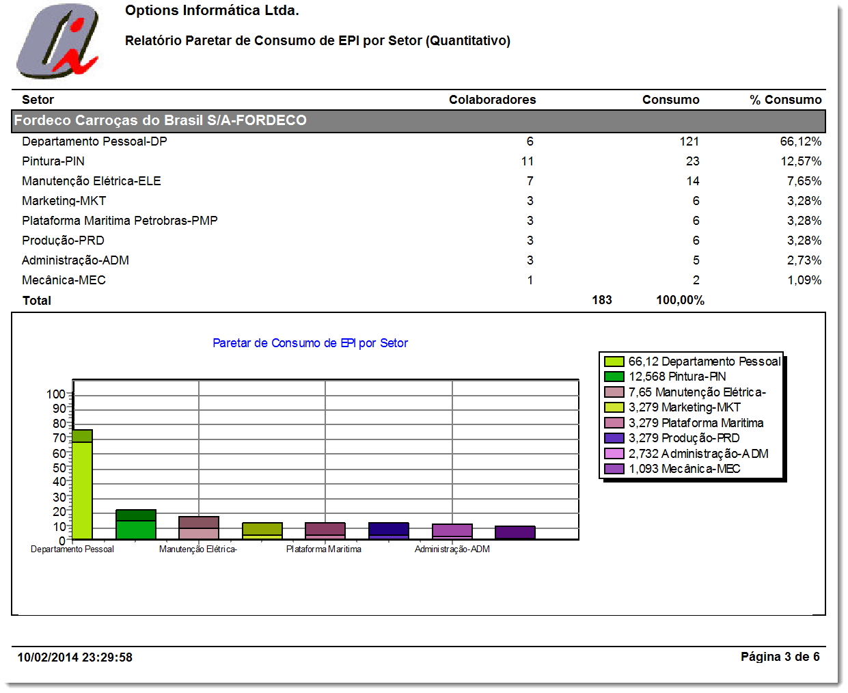Select the 'Departamento Pessoal-DP' row label
This screenshot has width=848, height=693.
coord(94,141)
